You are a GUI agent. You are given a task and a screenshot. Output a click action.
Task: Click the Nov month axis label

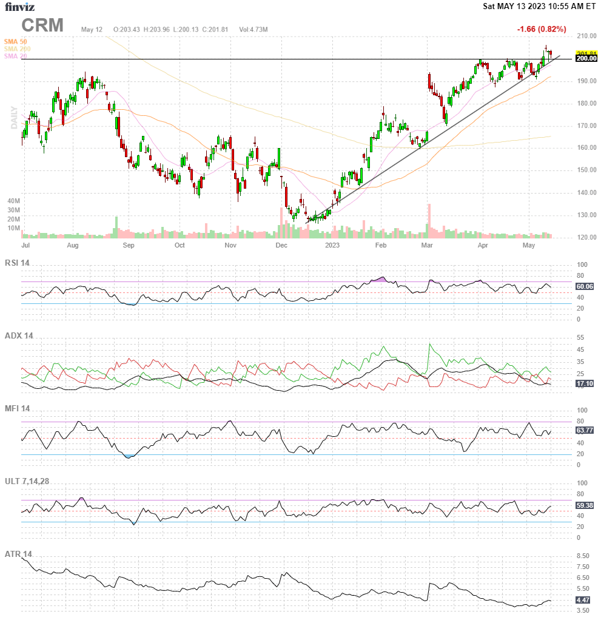pos(230,245)
